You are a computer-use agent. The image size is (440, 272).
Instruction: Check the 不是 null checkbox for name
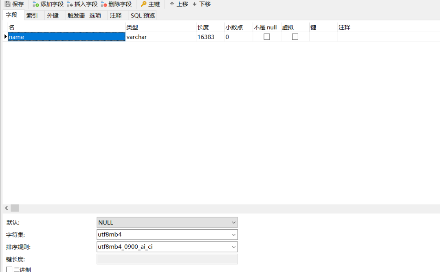[x=267, y=36]
